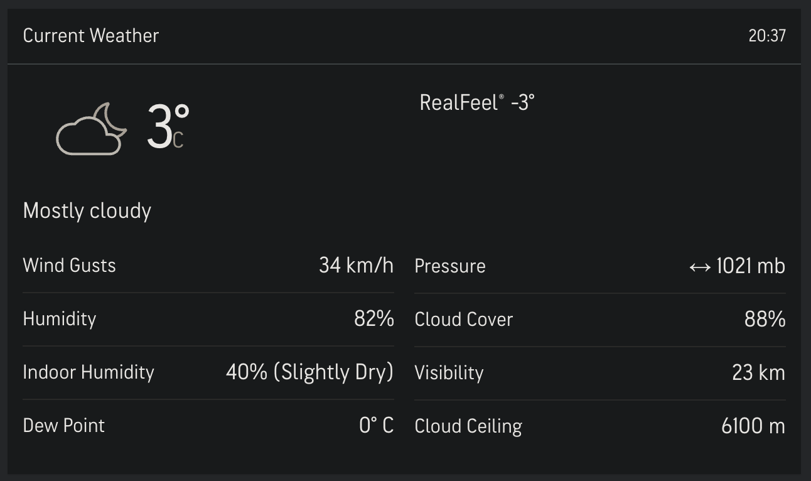The height and width of the screenshot is (481, 811).
Task: Click the RealFeel -3° label
Action: (477, 102)
